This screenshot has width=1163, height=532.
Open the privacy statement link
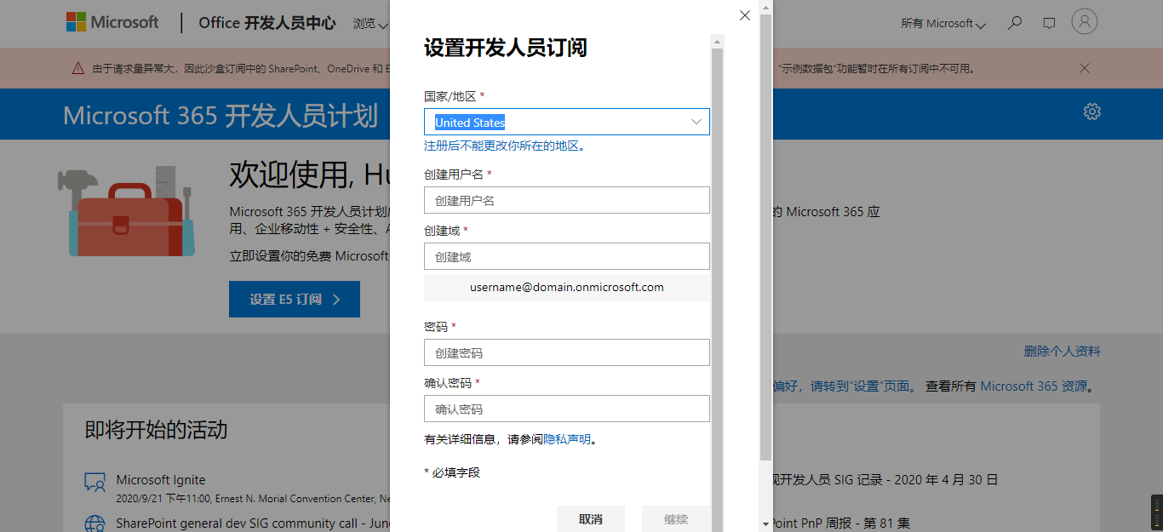(567, 439)
